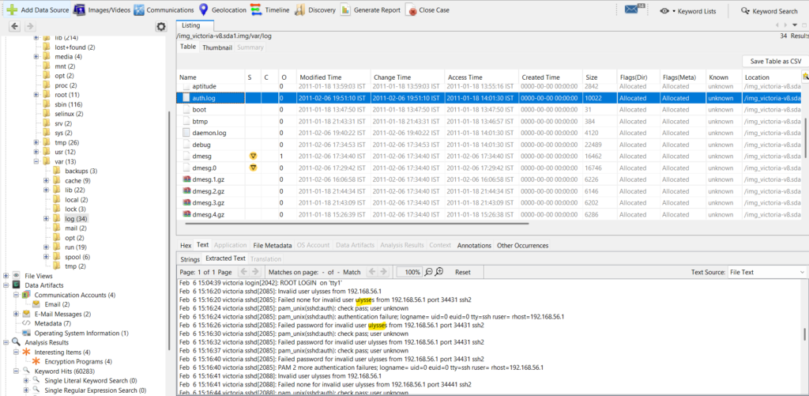Open tree view gear settings

(161, 27)
